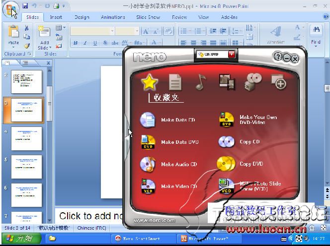Open the WordArt gallery
330x246 pixels.
[x=275, y=35]
